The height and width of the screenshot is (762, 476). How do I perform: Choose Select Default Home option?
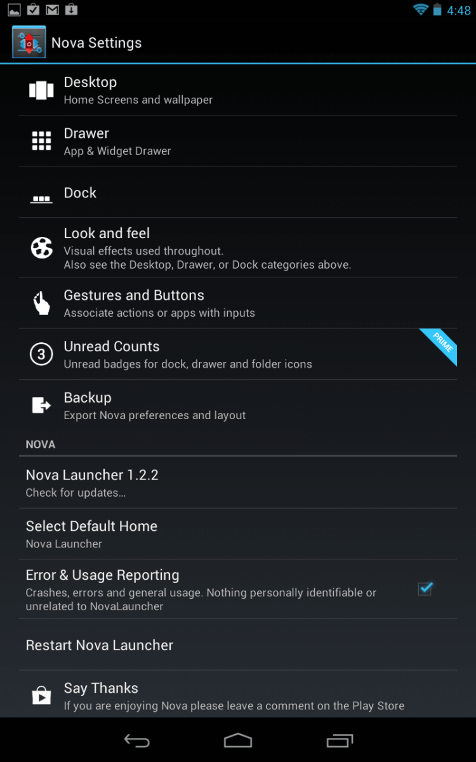238,534
